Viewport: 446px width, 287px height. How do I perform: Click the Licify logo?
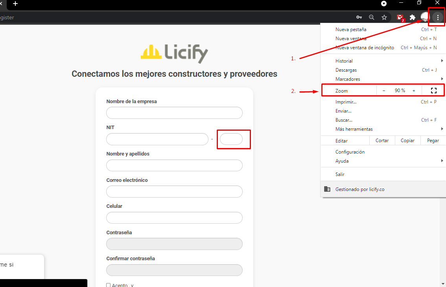click(x=174, y=53)
